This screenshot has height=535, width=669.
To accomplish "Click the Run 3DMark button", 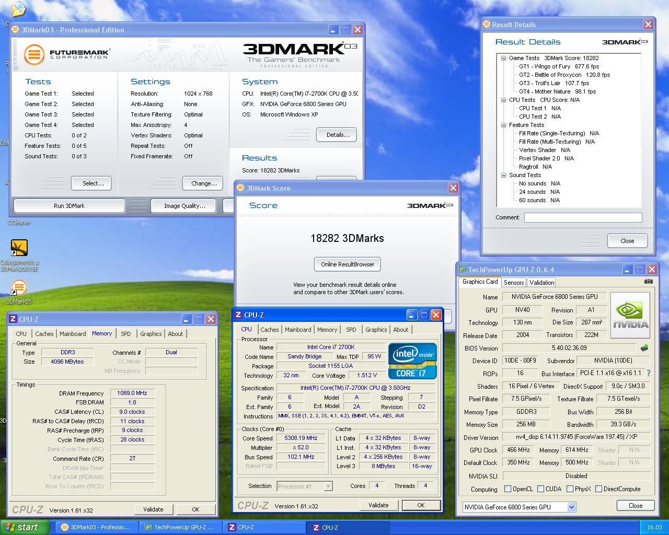I will pyautogui.click(x=69, y=206).
